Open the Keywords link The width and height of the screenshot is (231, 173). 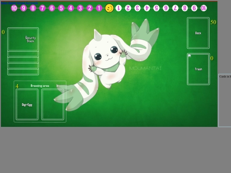(x=32, y=3)
